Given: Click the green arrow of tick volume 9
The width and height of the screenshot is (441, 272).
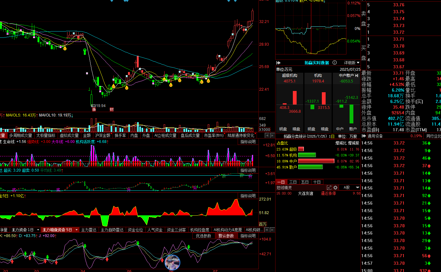Looking at the screenshot, I should 429,150.
